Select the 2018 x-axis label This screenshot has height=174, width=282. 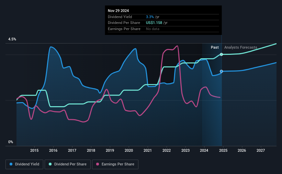[91, 150]
